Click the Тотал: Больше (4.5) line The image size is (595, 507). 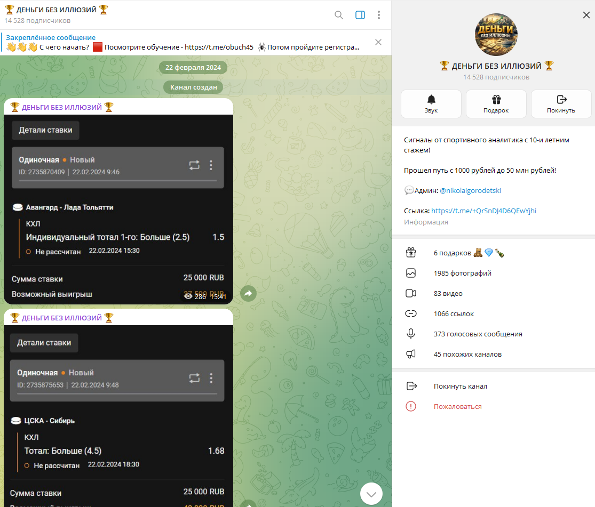[x=62, y=450]
